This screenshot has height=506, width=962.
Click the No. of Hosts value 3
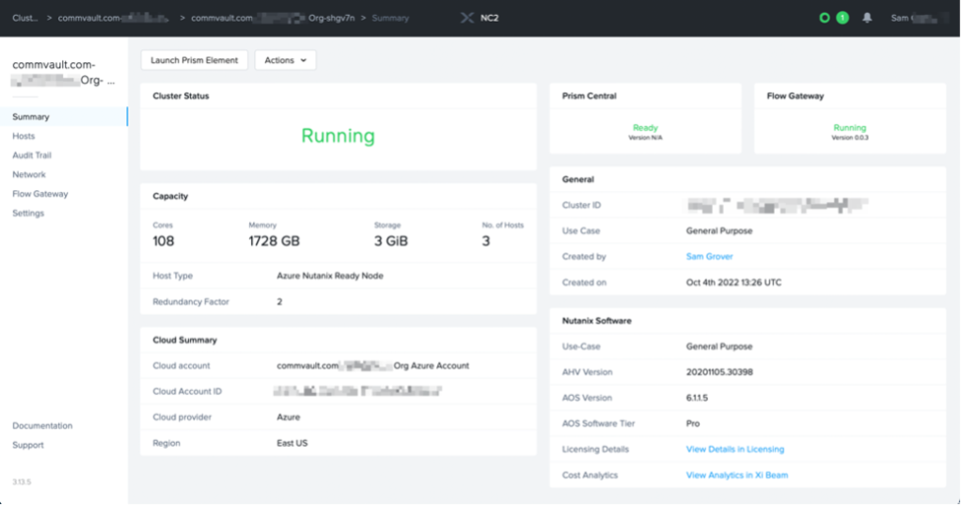click(x=486, y=241)
